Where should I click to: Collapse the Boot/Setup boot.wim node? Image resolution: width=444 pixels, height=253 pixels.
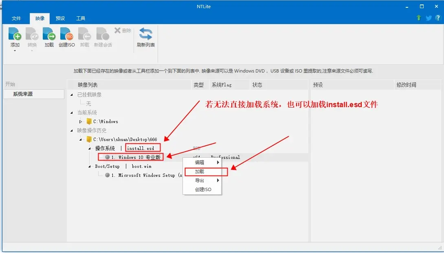pos(90,166)
